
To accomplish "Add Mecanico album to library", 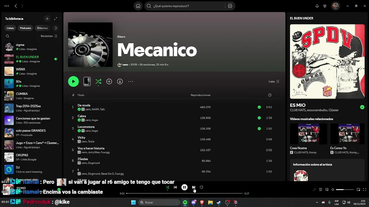I will (x=109, y=82).
